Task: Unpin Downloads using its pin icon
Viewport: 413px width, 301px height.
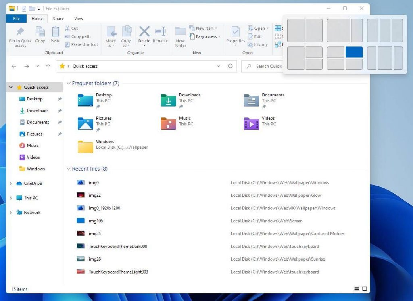Action: (60, 111)
